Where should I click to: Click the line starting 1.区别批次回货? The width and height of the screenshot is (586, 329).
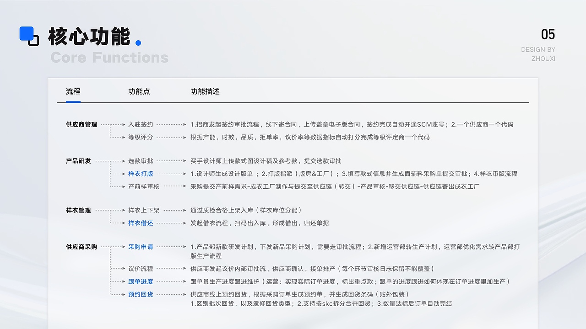point(321,303)
